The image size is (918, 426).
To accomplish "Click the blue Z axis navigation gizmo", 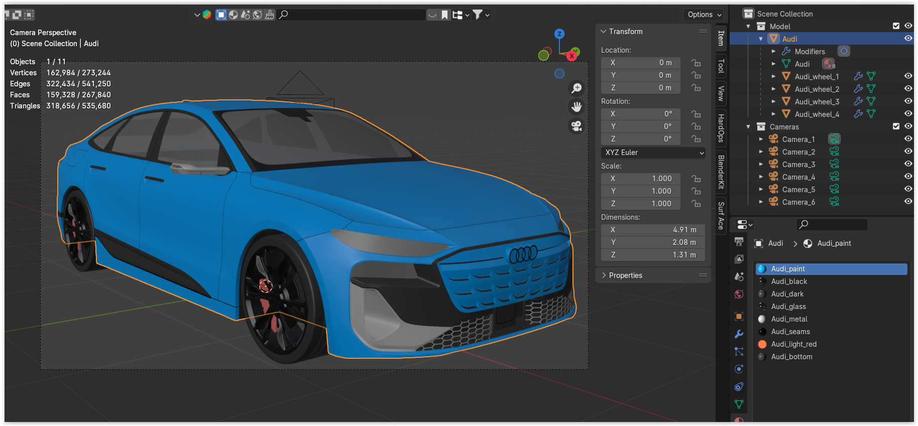I will tap(559, 34).
